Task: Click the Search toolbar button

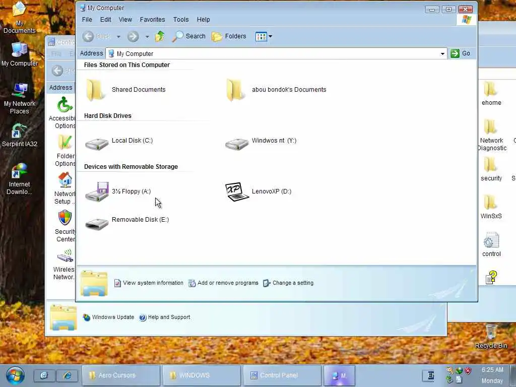Action: coord(189,36)
